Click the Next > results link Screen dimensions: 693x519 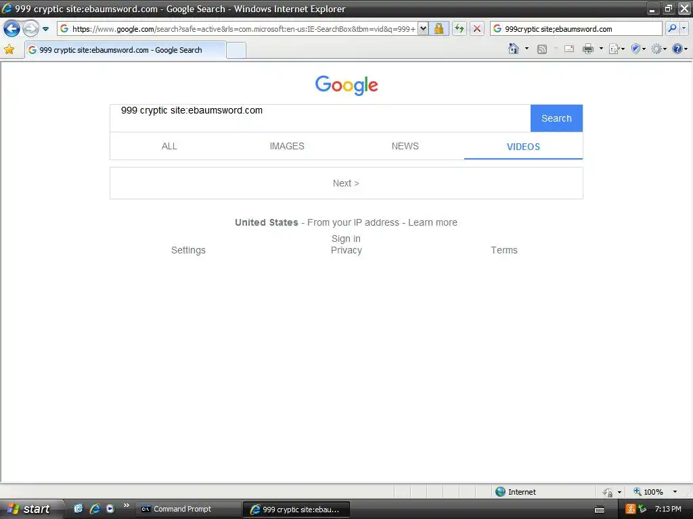coord(346,183)
